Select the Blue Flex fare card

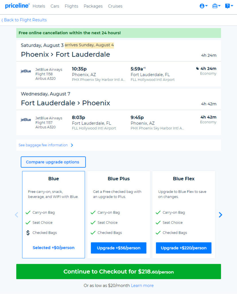tap(184, 214)
